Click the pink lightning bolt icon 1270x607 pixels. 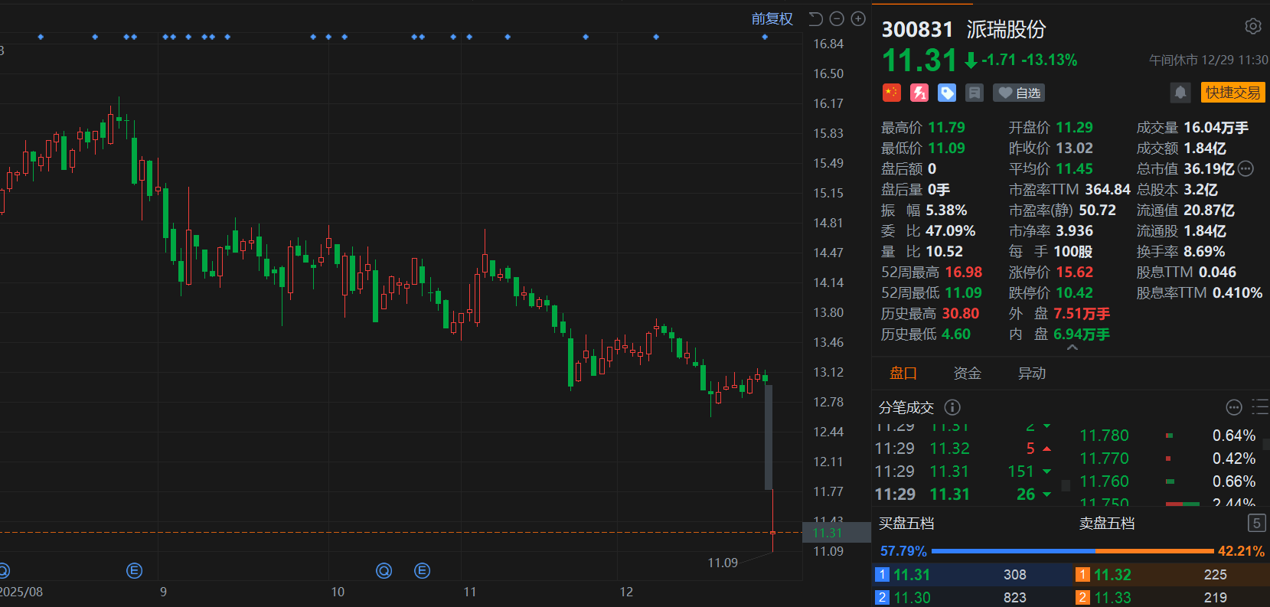[x=919, y=93]
